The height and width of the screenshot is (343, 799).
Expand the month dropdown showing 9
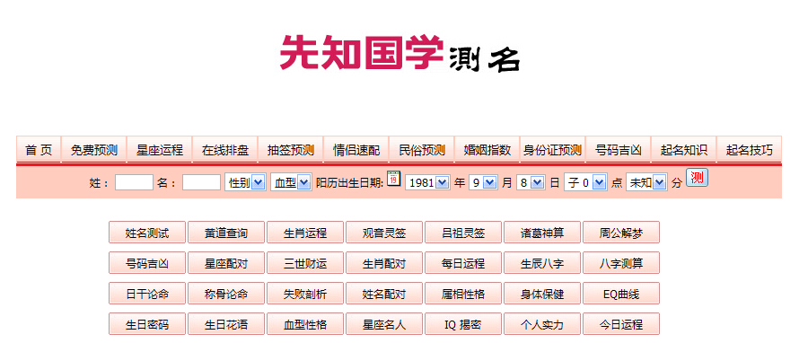coord(483,182)
